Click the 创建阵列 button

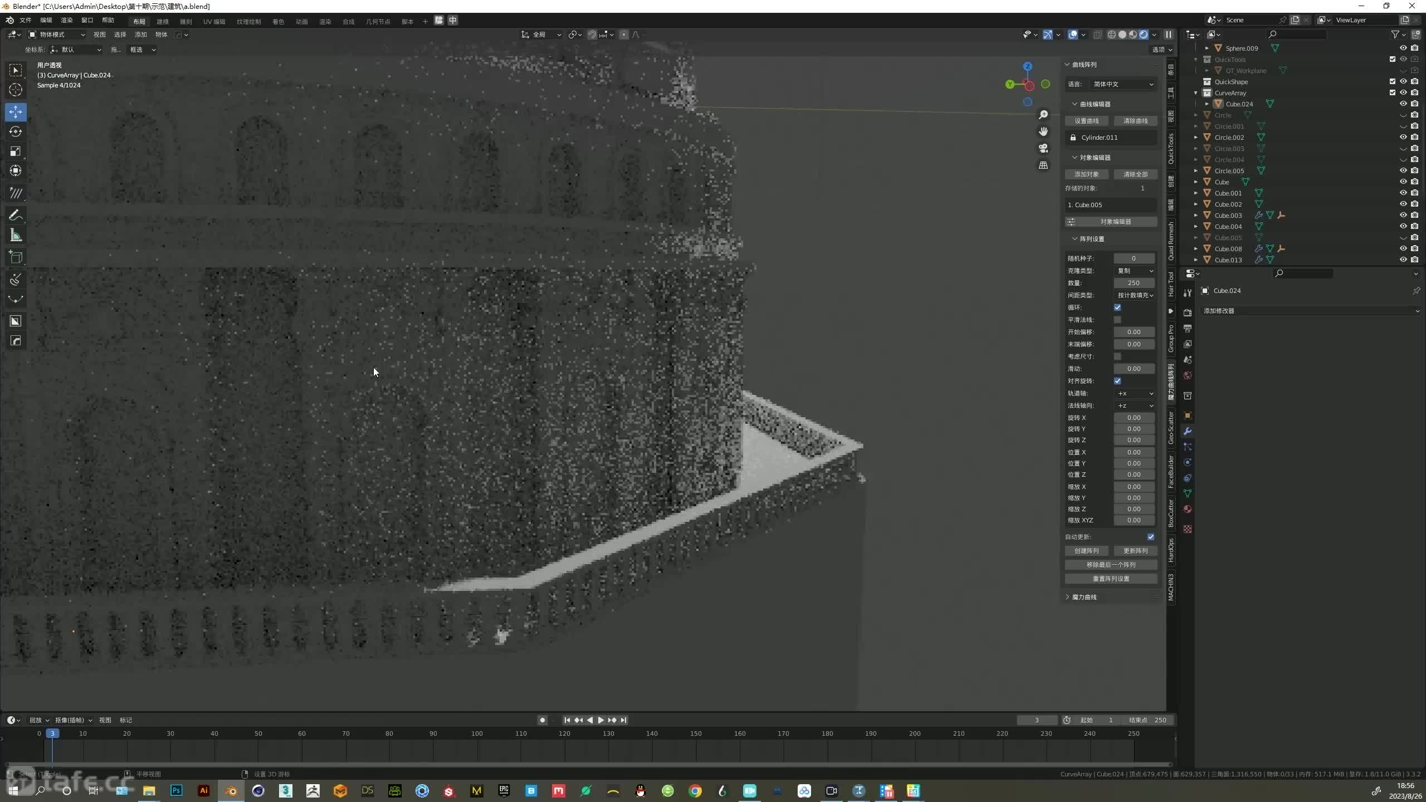click(x=1086, y=551)
